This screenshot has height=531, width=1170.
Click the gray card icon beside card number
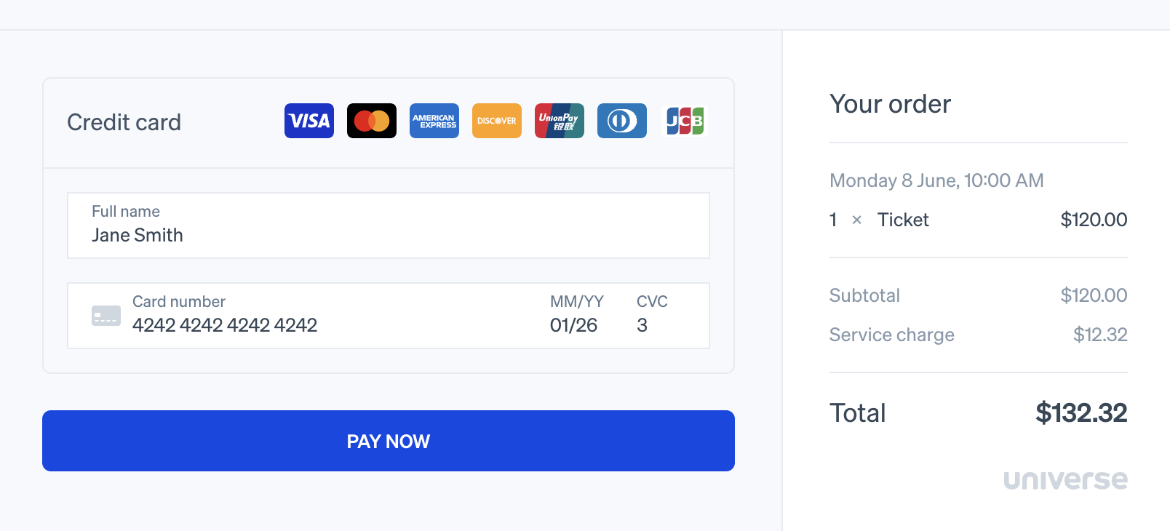click(x=106, y=316)
